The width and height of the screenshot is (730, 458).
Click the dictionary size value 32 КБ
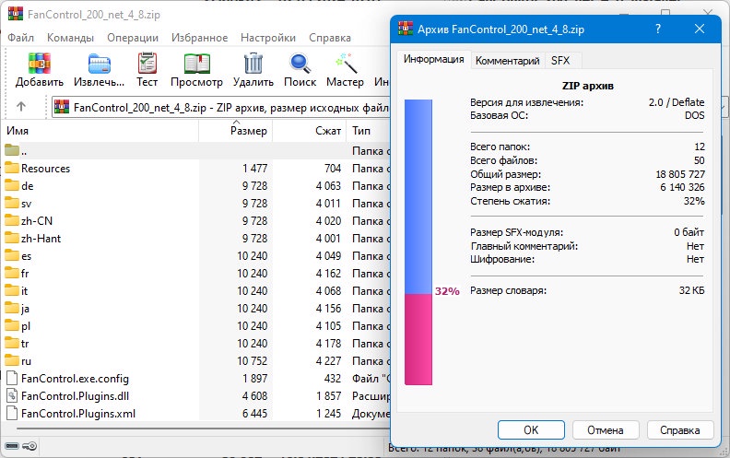pyautogui.click(x=691, y=291)
